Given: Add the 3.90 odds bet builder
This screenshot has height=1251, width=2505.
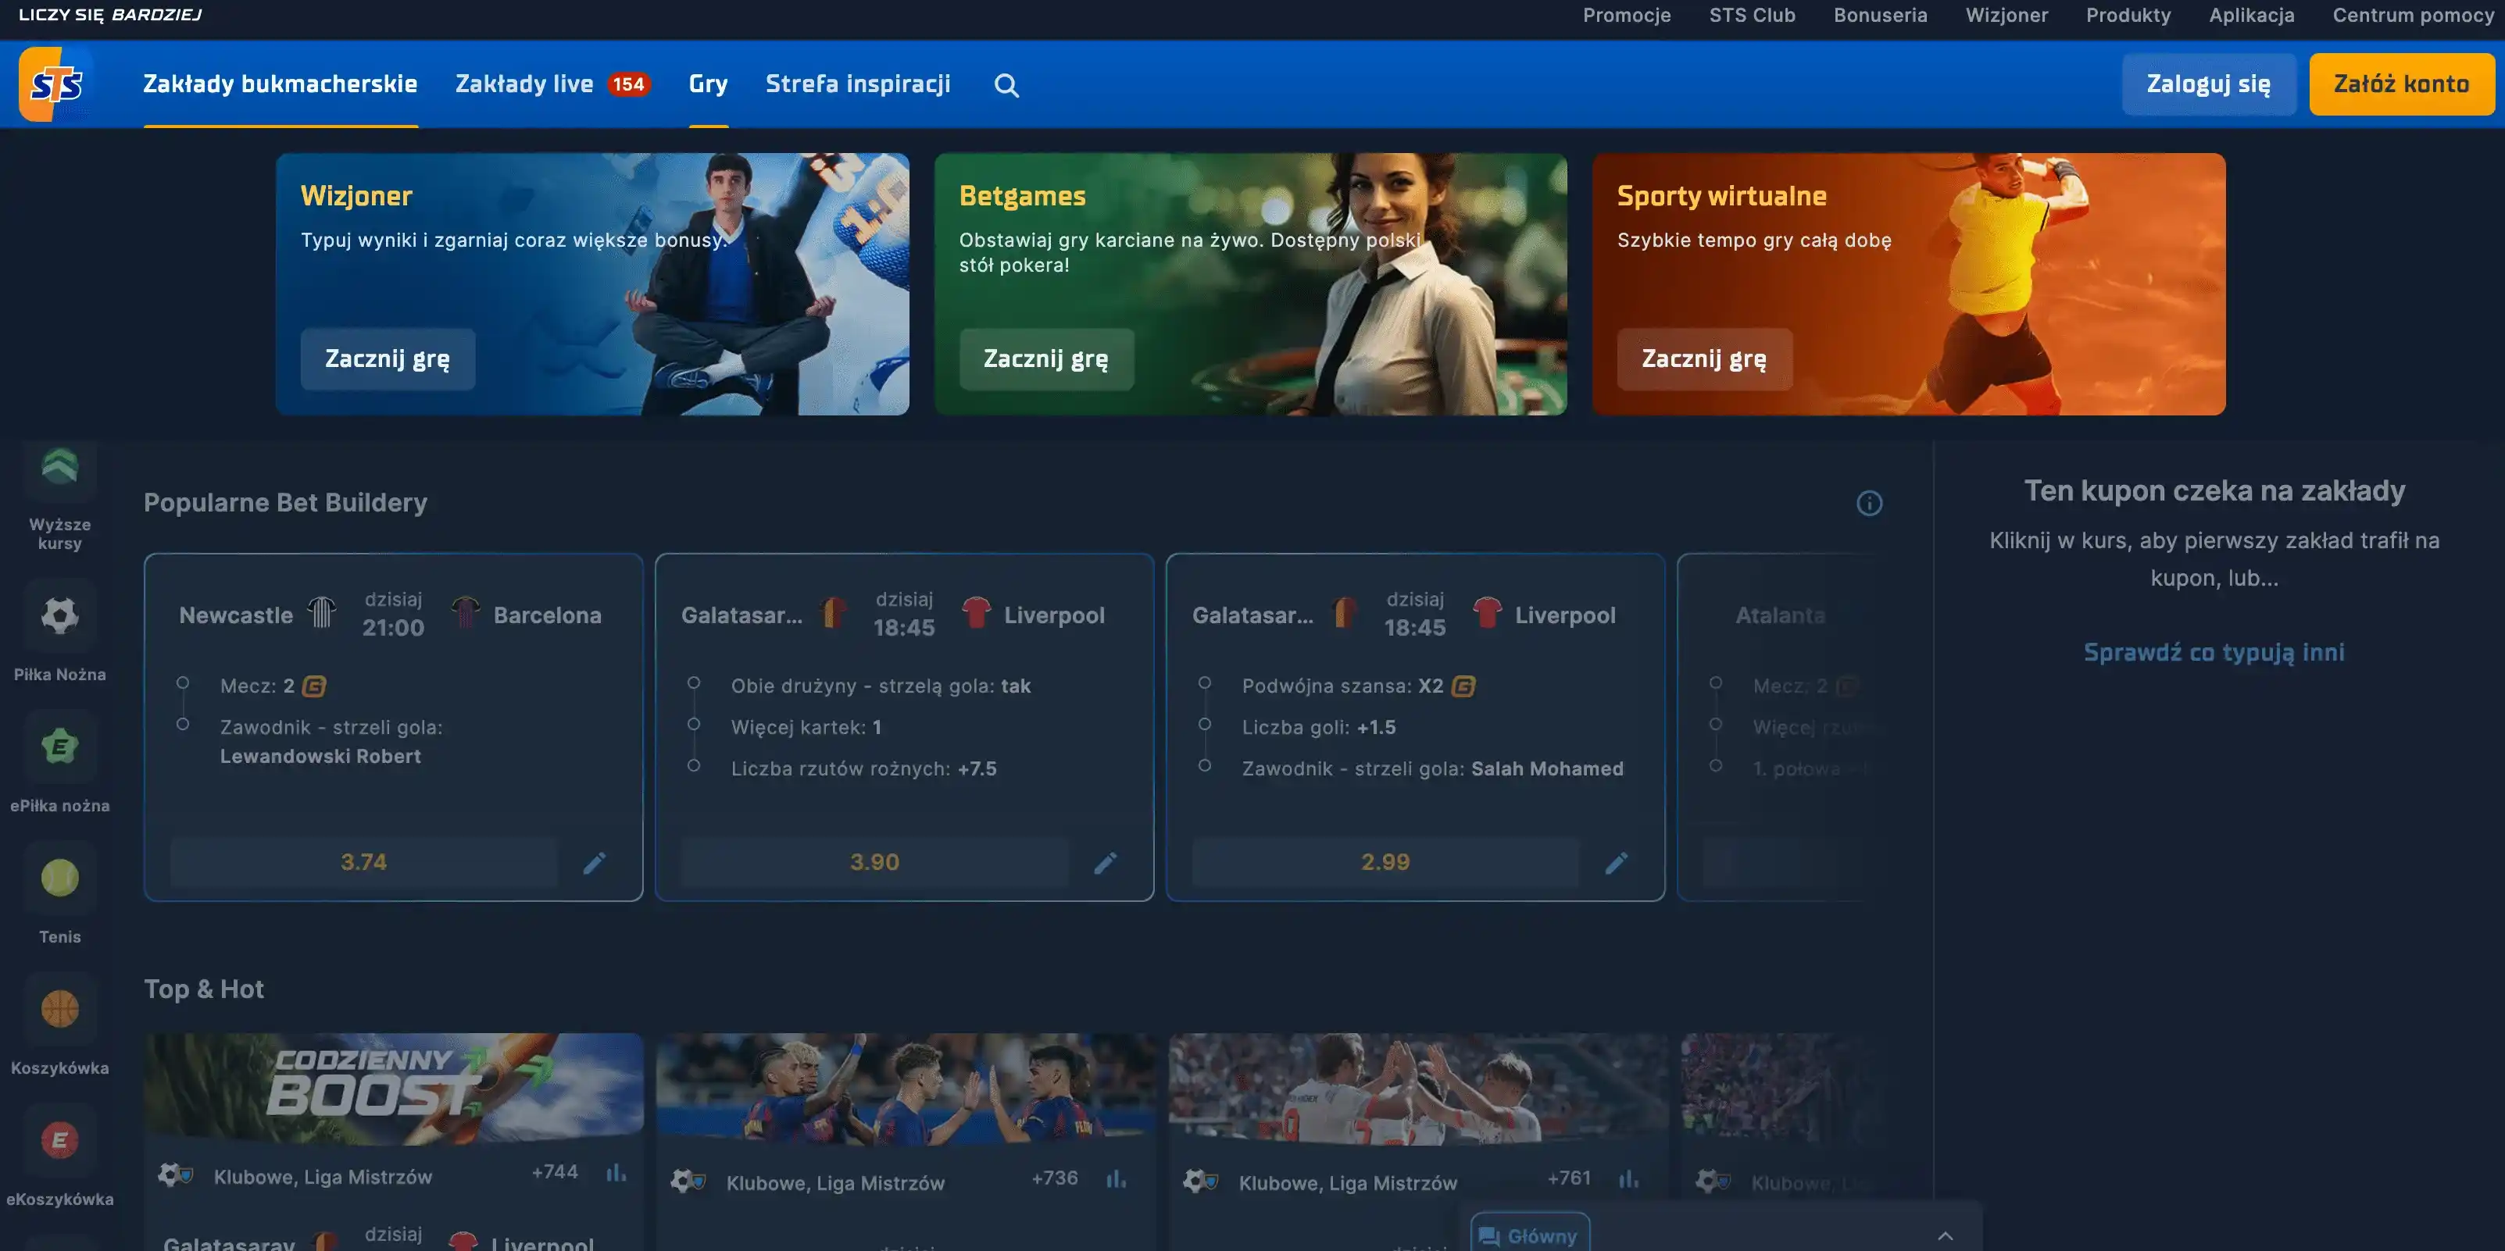Looking at the screenshot, I should (874, 862).
